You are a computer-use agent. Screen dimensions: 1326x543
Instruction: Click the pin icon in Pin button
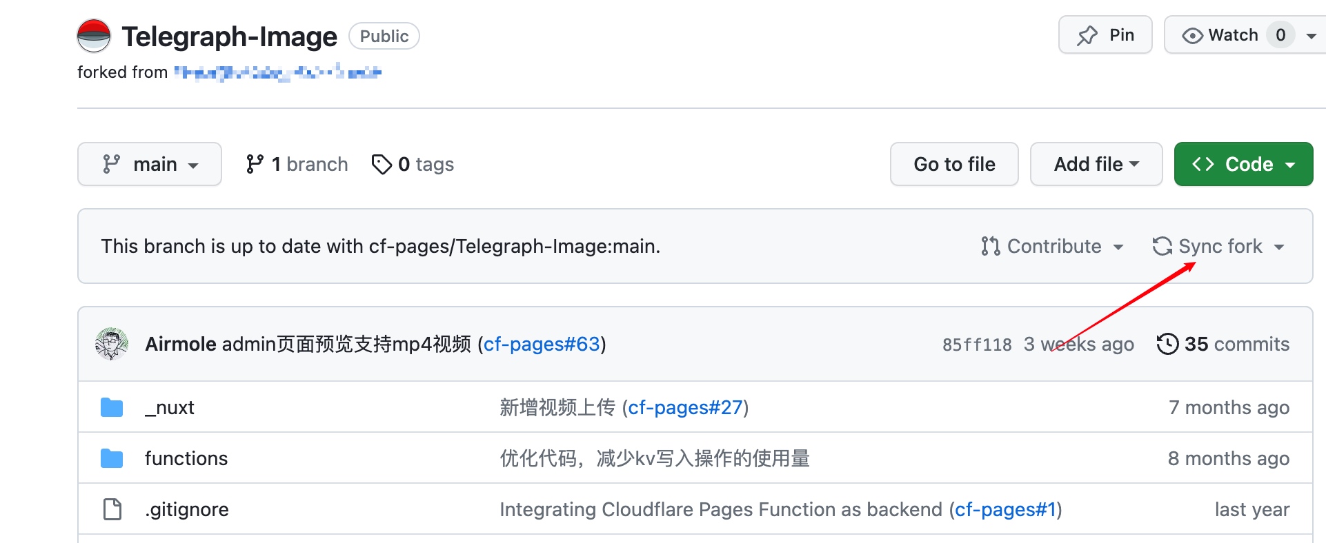click(1087, 35)
